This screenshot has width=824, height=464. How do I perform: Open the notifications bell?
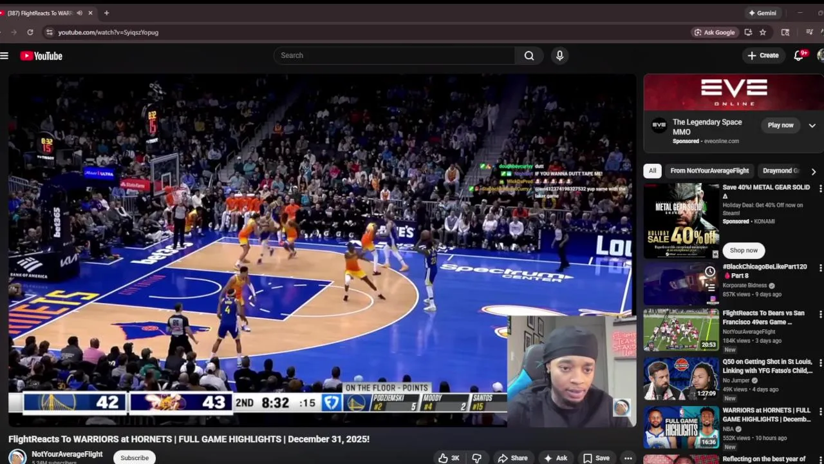[799, 55]
